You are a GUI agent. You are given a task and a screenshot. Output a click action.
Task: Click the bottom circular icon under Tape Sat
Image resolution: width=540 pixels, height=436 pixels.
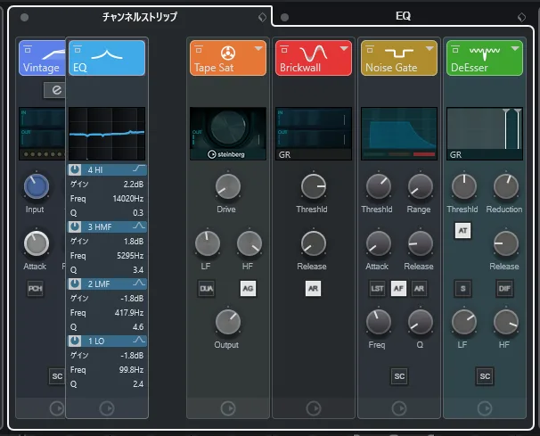point(227,408)
